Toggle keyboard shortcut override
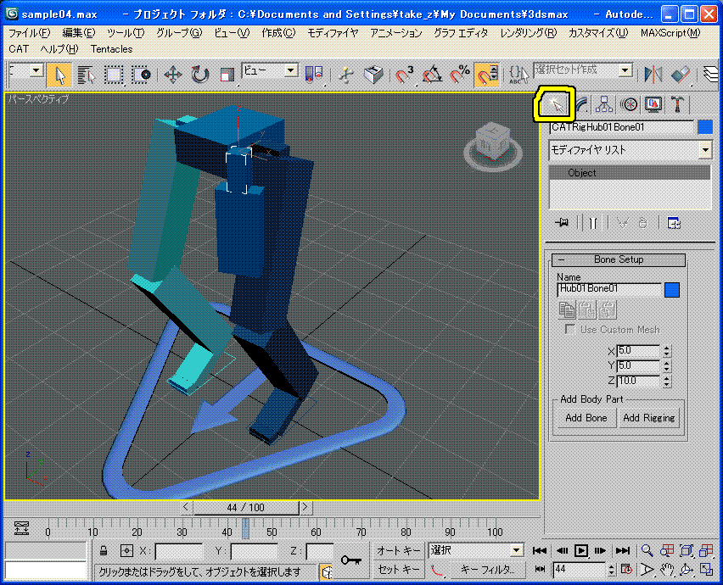 coord(373,74)
